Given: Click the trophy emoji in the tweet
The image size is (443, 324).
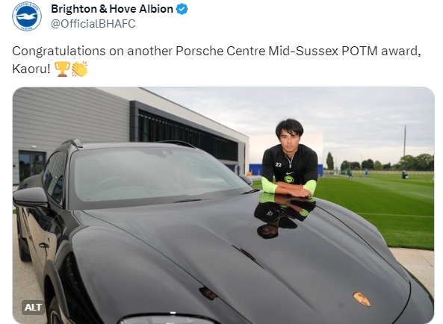Looking at the screenshot, I should [x=62, y=69].
